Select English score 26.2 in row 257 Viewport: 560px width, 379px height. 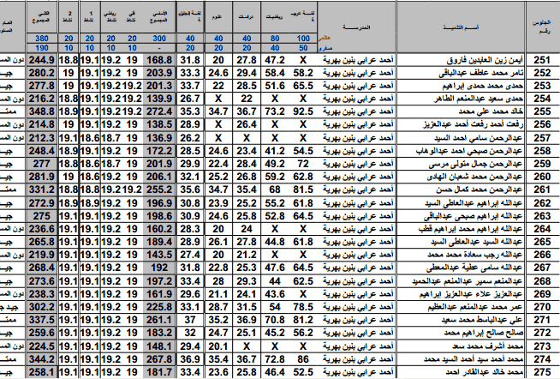(x=190, y=138)
